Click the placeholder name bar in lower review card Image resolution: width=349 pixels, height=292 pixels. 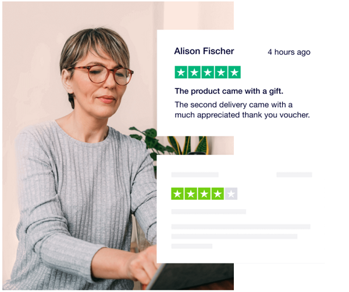195,175
